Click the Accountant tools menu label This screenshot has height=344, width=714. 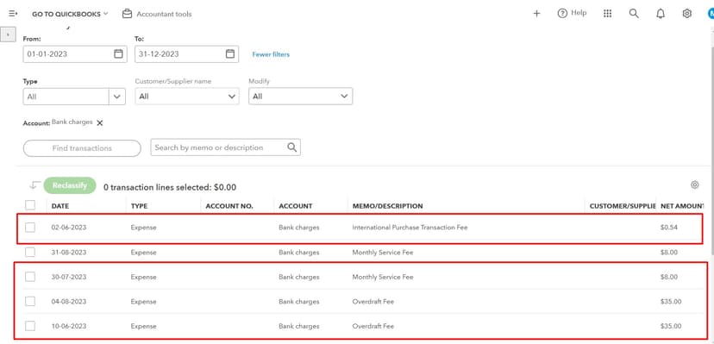pyautogui.click(x=164, y=14)
